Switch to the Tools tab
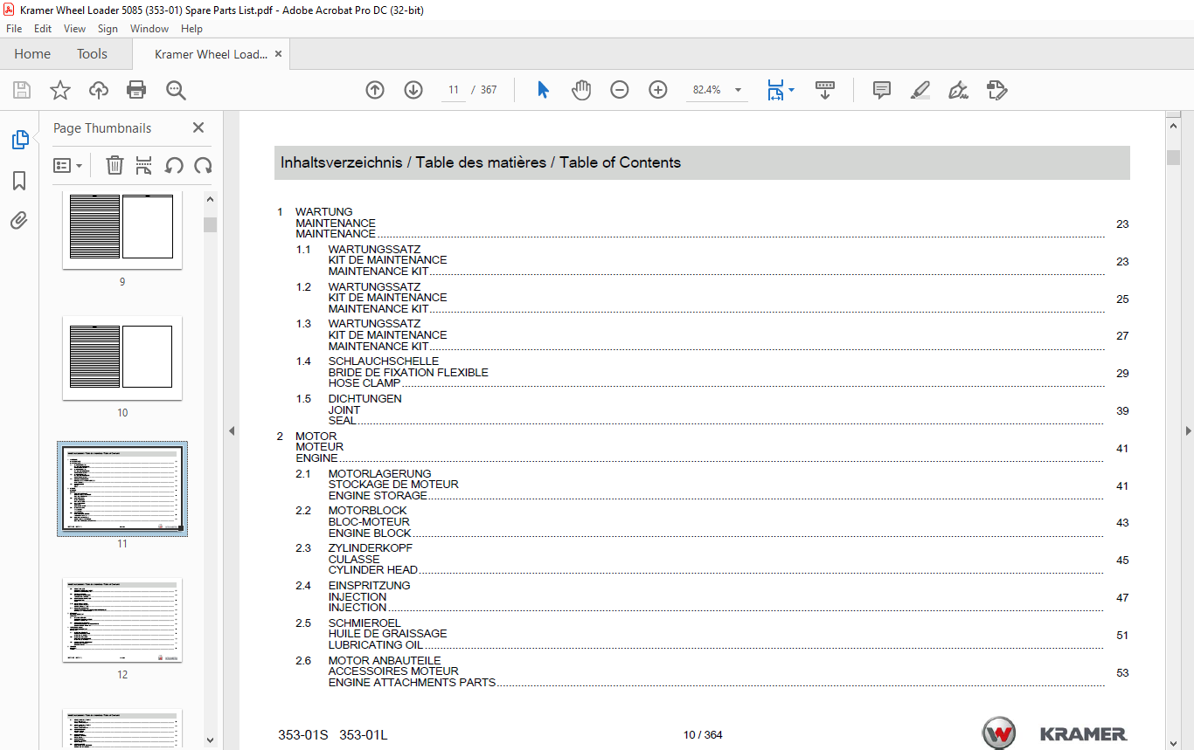1194x750 pixels. coord(92,54)
